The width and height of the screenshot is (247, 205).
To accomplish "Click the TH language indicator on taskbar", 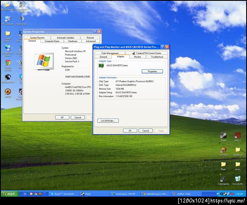I will pyautogui.click(x=25, y=194).
